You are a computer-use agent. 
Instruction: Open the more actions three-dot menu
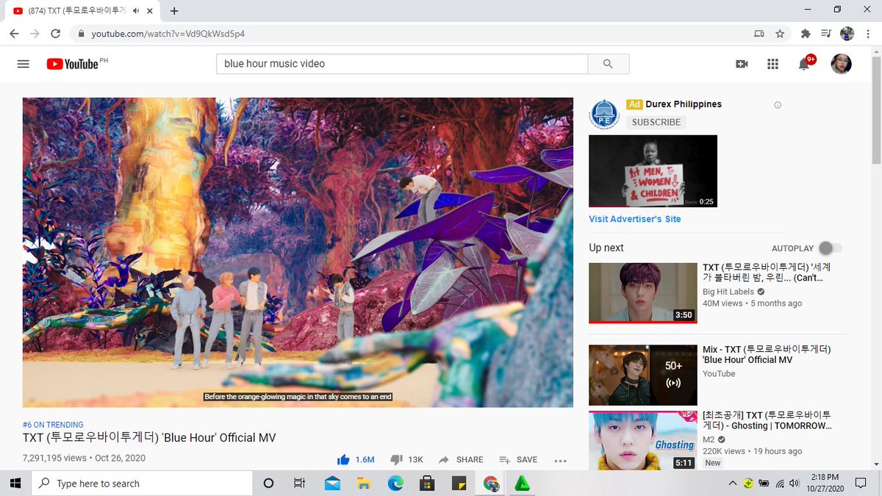560,460
